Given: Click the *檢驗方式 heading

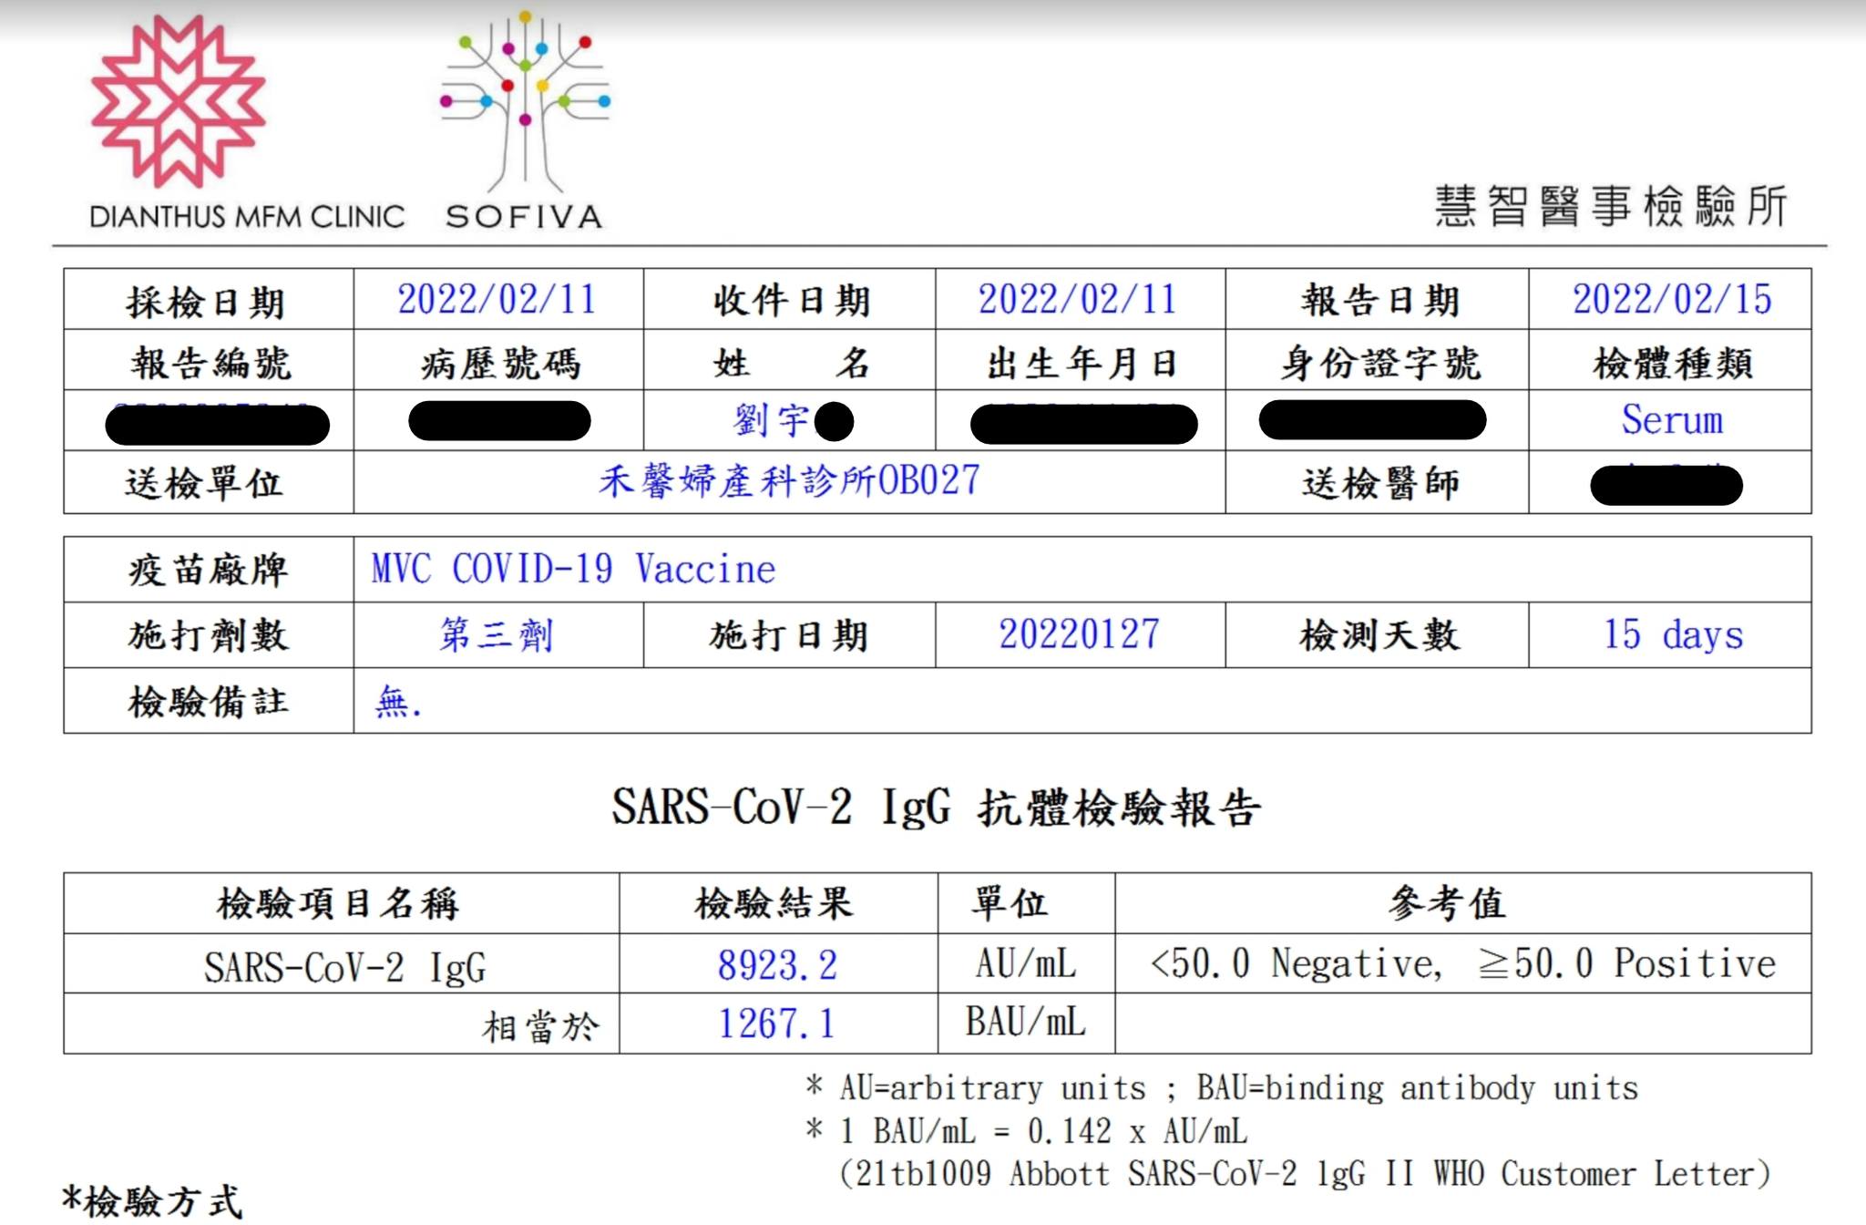Looking at the screenshot, I should coord(152,1201).
